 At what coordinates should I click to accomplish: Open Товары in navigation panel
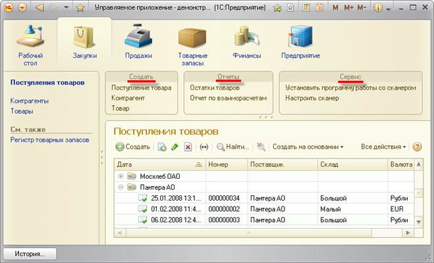22,111
